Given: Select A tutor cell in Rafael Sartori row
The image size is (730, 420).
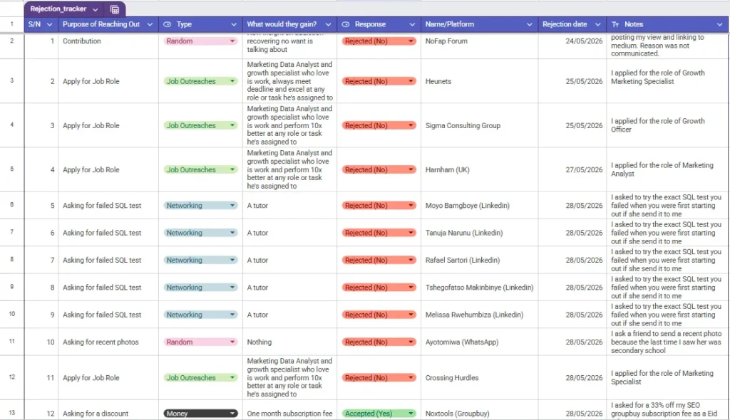Looking at the screenshot, I should 289,261.
